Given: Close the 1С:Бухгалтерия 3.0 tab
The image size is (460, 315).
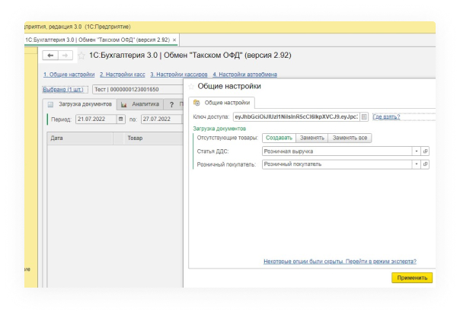Looking at the screenshot, I should (174, 40).
